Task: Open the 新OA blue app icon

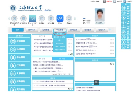Action: (60, 18)
